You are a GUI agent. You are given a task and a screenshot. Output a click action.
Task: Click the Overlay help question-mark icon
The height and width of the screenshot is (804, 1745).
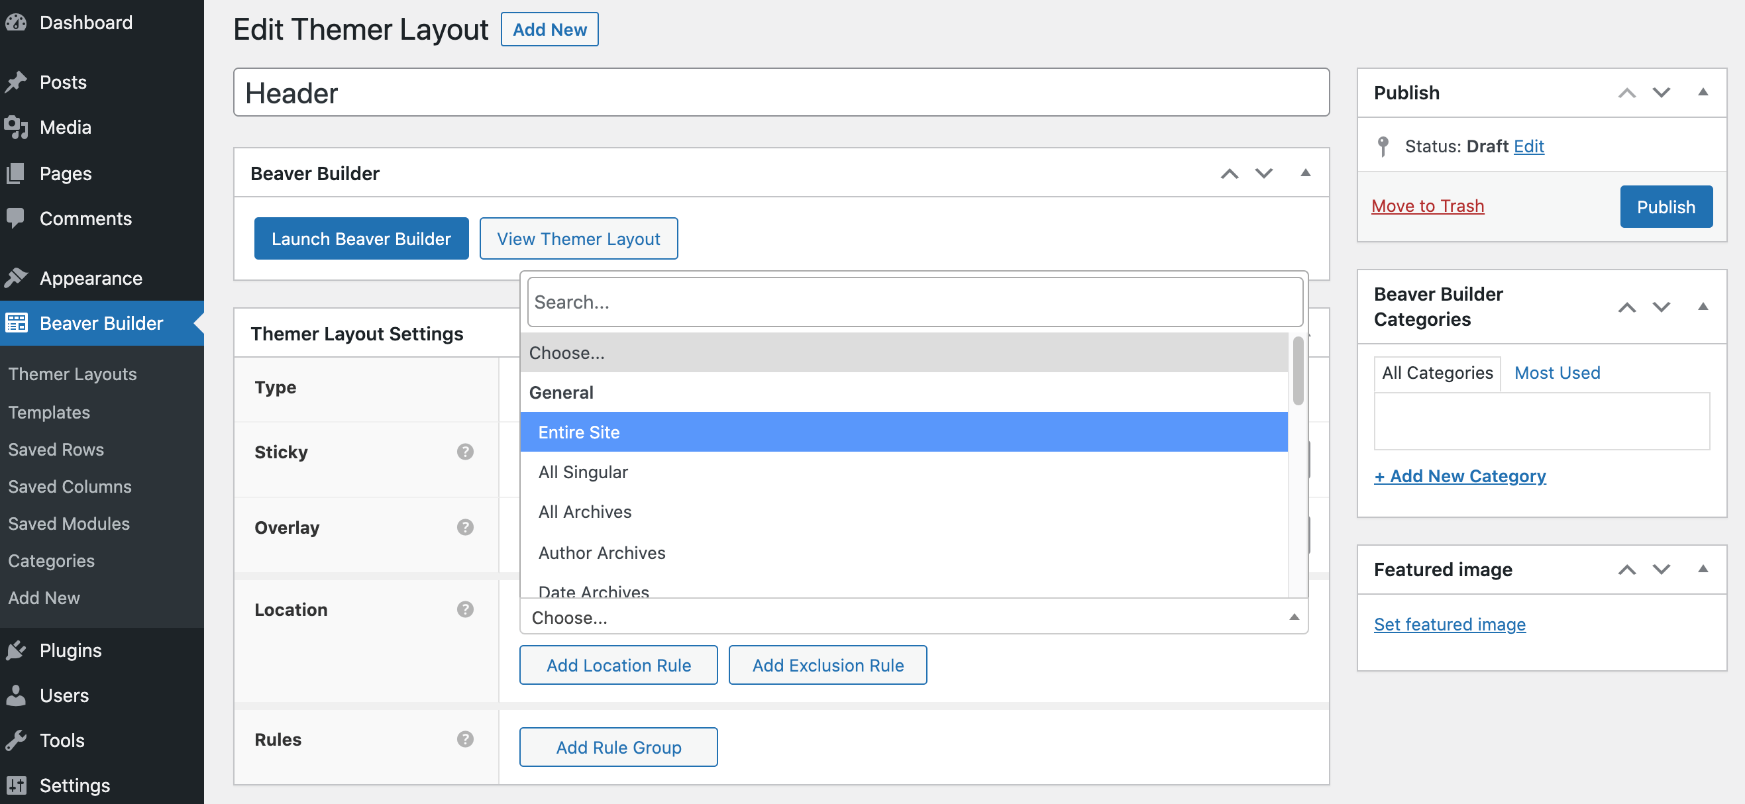point(464,527)
